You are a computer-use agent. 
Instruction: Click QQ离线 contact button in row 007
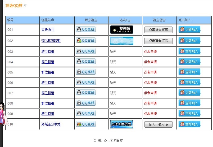[86, 93]
